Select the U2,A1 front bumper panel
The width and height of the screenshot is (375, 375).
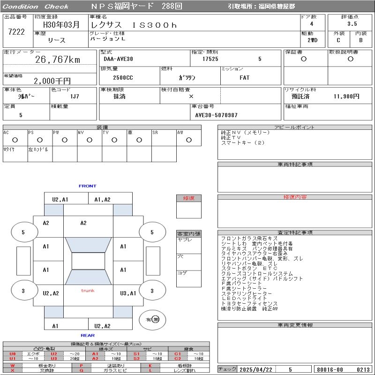tap(60, 199)
